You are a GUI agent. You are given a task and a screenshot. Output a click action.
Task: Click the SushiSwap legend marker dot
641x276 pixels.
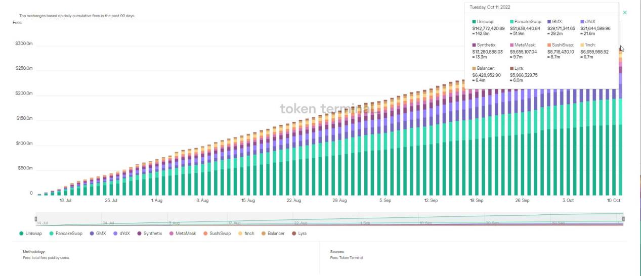[x=205, y=234]
